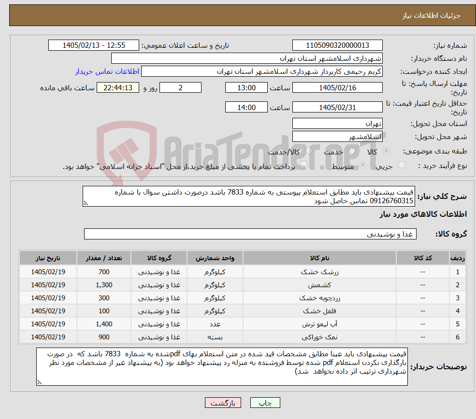Select the متوسط purchase type radio

point(363,165)
